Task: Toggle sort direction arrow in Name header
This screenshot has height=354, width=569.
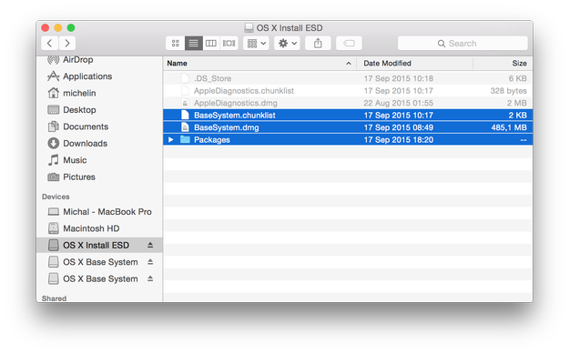Action: [x=349, y=64]
